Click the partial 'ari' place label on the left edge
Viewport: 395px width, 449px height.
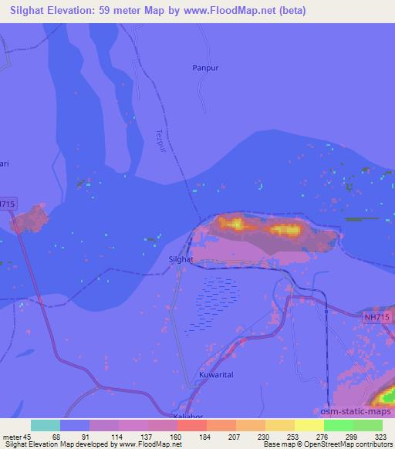tap(5, 164)
